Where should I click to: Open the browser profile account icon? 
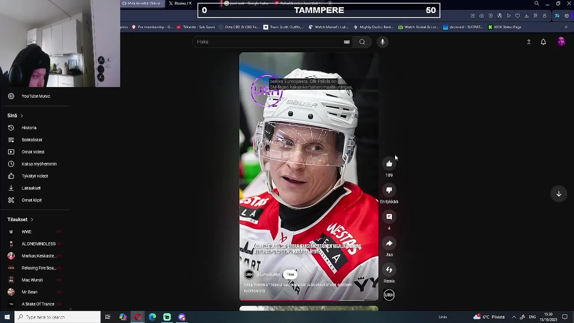tap(544, 16)
